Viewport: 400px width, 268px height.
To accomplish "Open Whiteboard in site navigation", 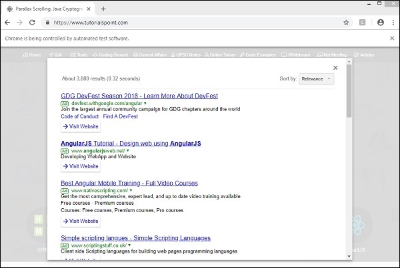I will [x=295, y=55].
